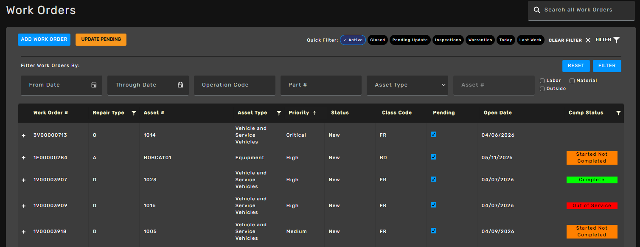This screenshot has height=247, width=640.
Task: Select the Pending Update quick filter
Action: tap(410, 40)
